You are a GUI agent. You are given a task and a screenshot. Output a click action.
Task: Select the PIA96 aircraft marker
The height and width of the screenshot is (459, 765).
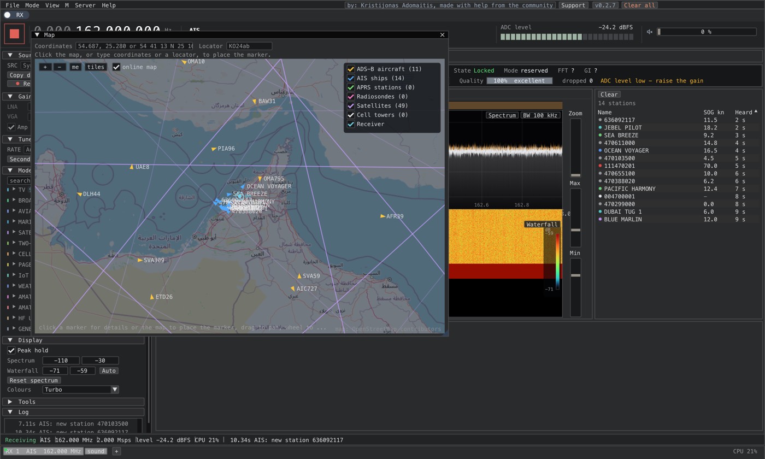pos(214,149)
